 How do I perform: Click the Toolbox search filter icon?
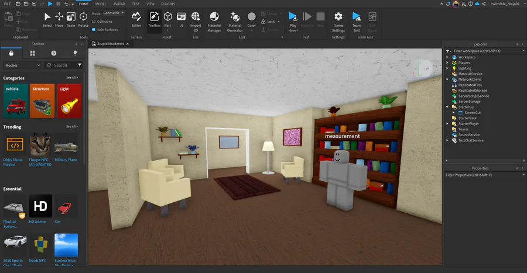[80, 65]
